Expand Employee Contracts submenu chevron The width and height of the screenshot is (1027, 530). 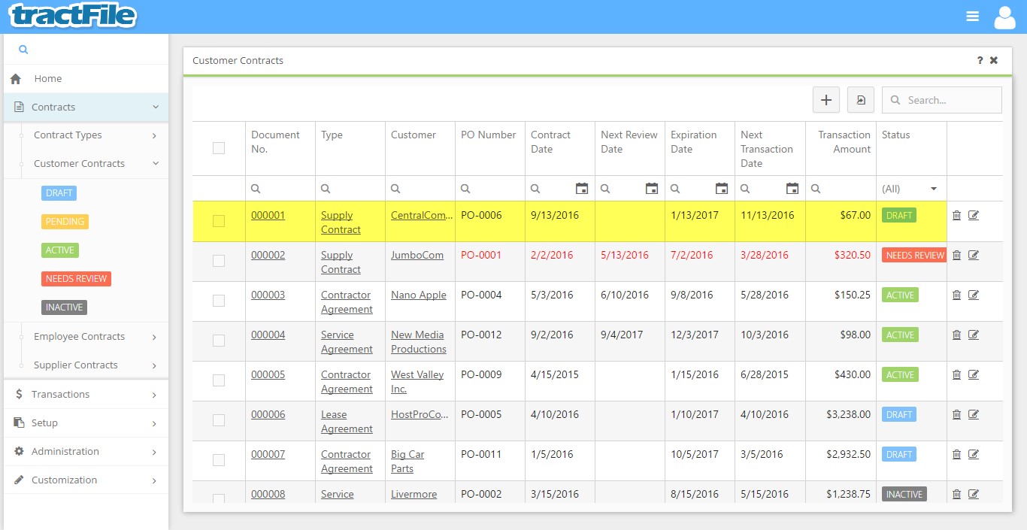pyautogui.click(x=154, y=338)
